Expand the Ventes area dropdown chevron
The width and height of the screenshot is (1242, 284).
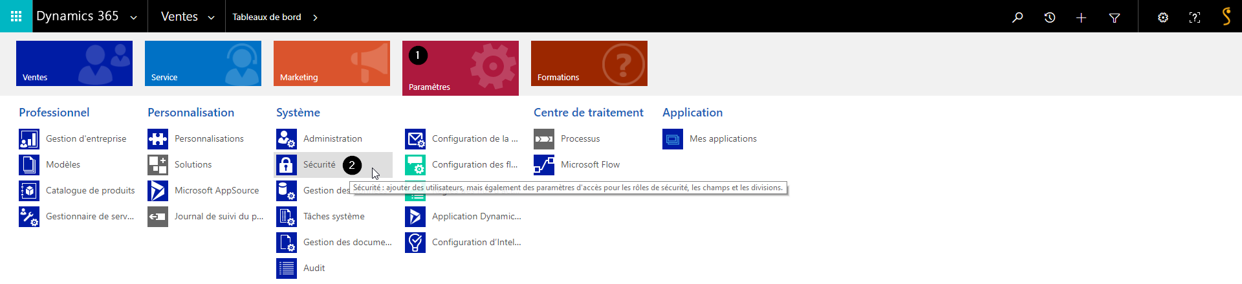[x=211, y=18]
